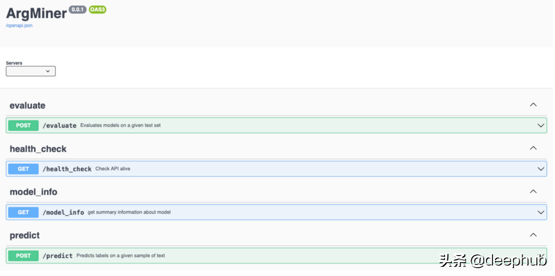
Task: Collapse the predict section chevron
Action: [x=533, y=235]
